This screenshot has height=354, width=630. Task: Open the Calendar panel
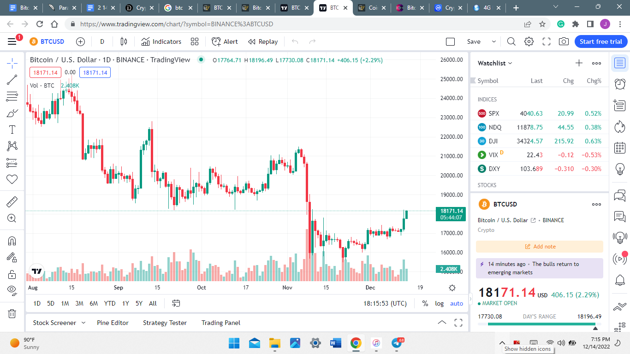tap(620, 148)
